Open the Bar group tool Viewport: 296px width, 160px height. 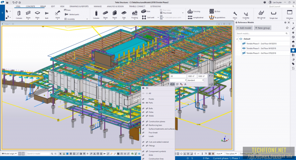261,15
